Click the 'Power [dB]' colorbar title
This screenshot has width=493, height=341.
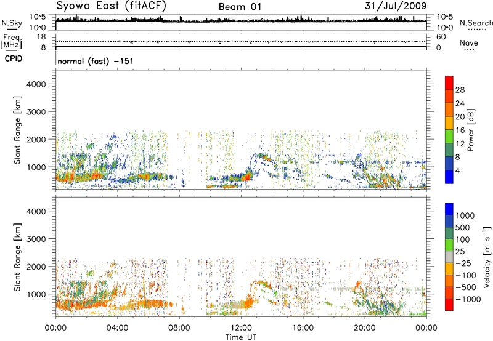click(x=471, y=130)
